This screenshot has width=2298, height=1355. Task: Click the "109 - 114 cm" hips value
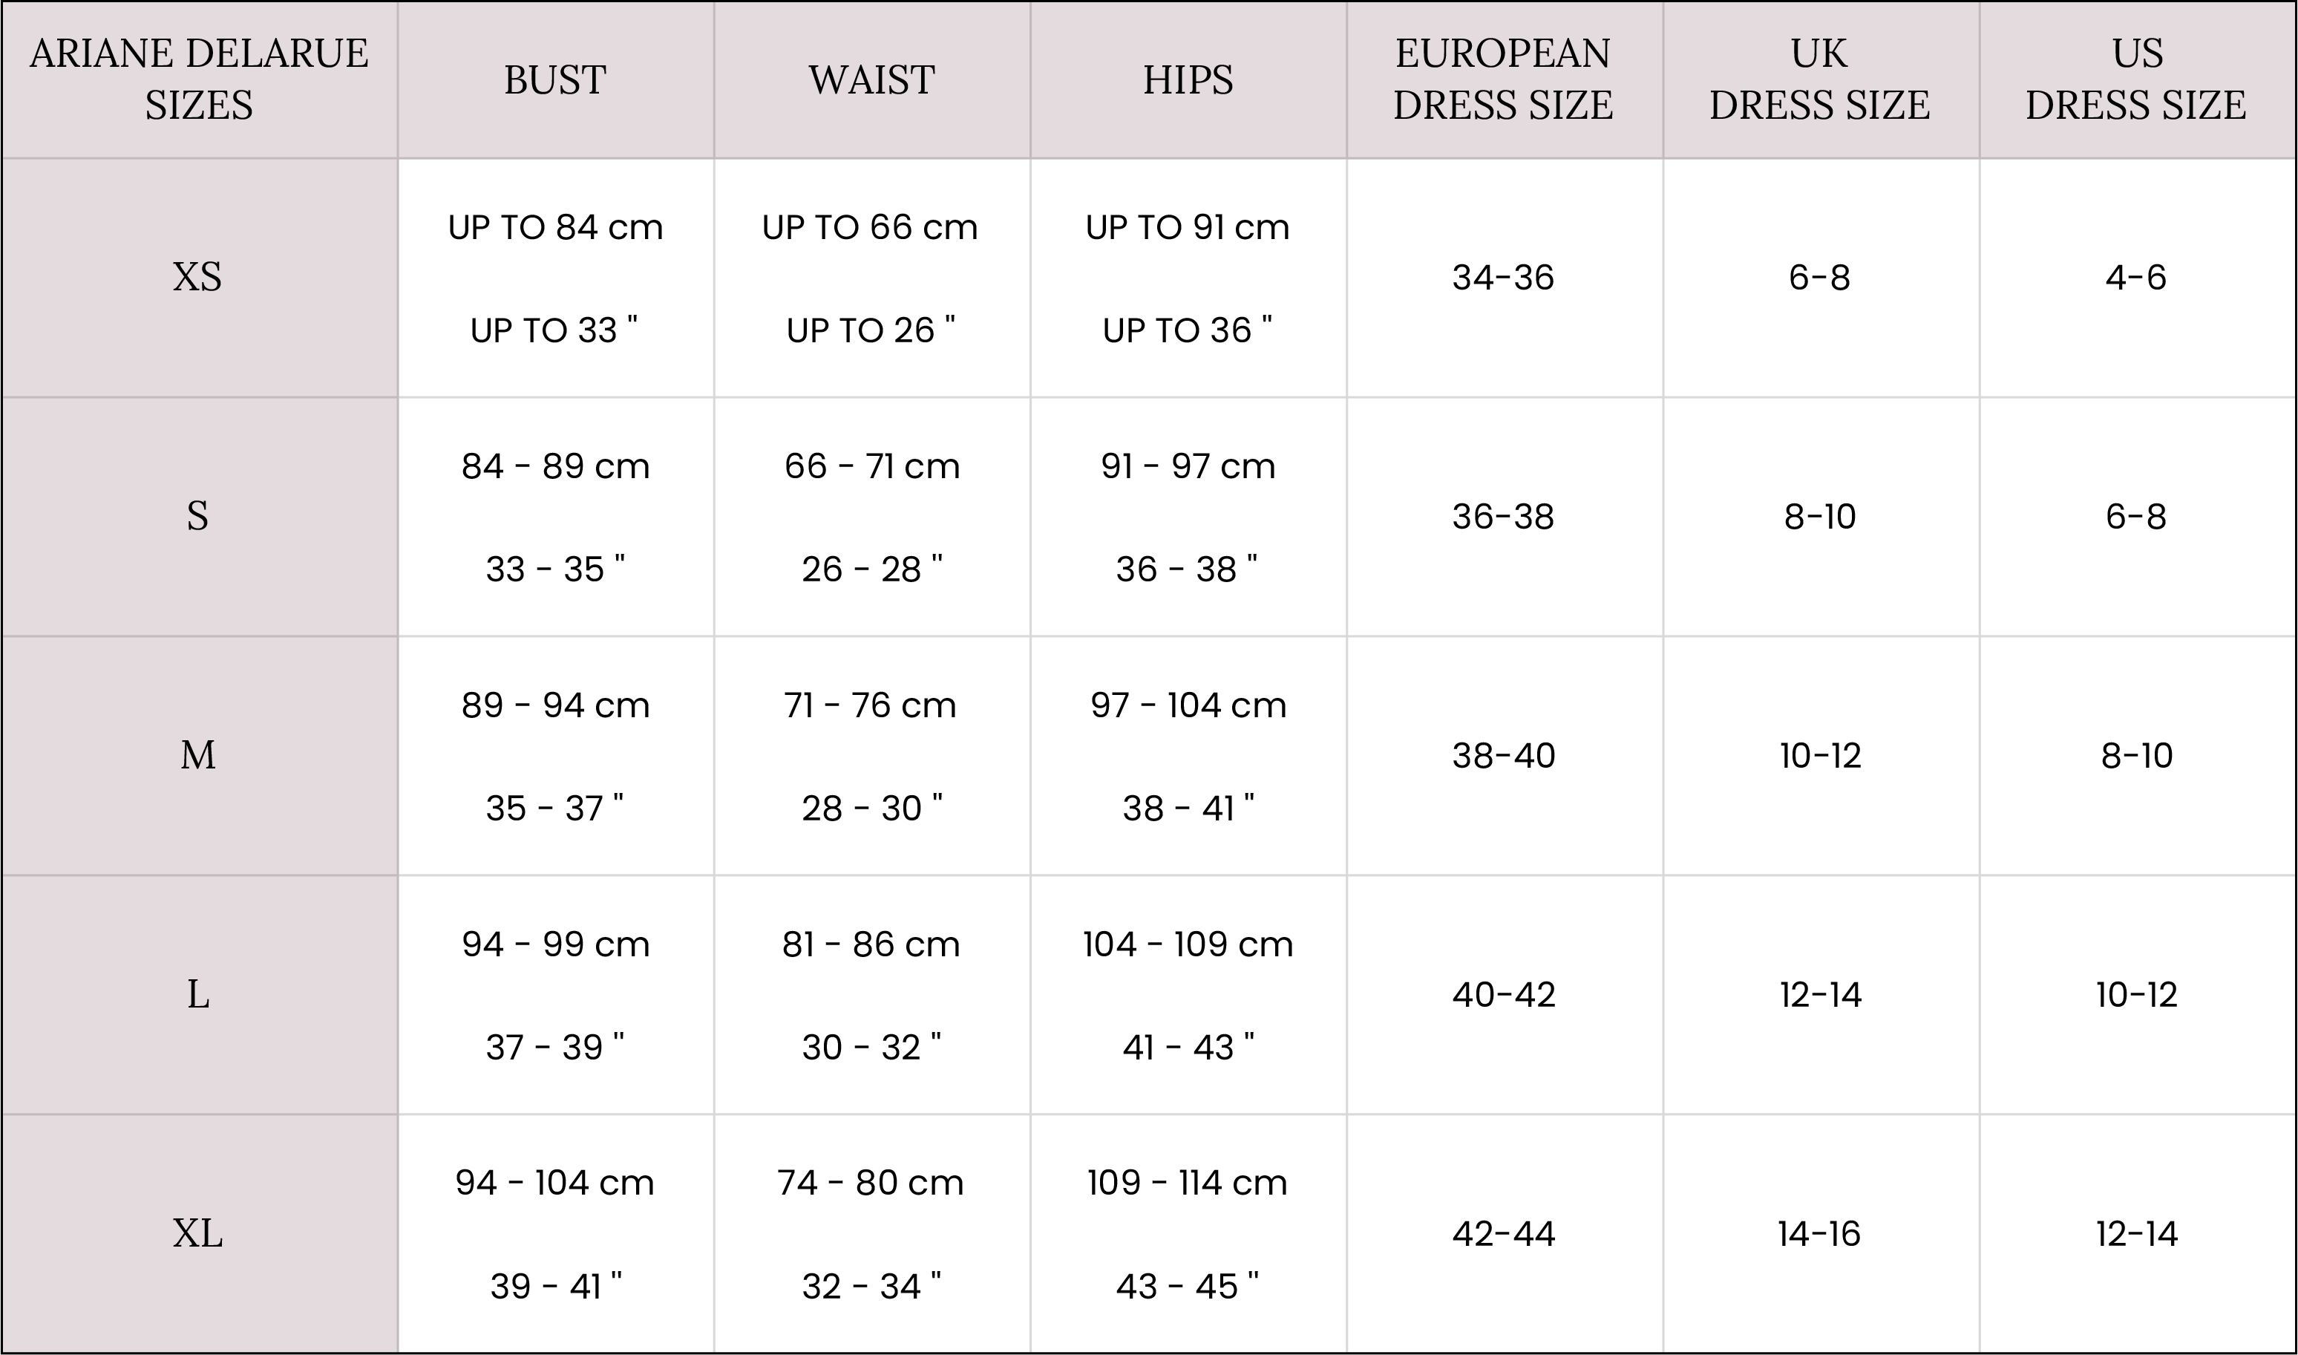pyautogui.click(x=1188, y=1183)
